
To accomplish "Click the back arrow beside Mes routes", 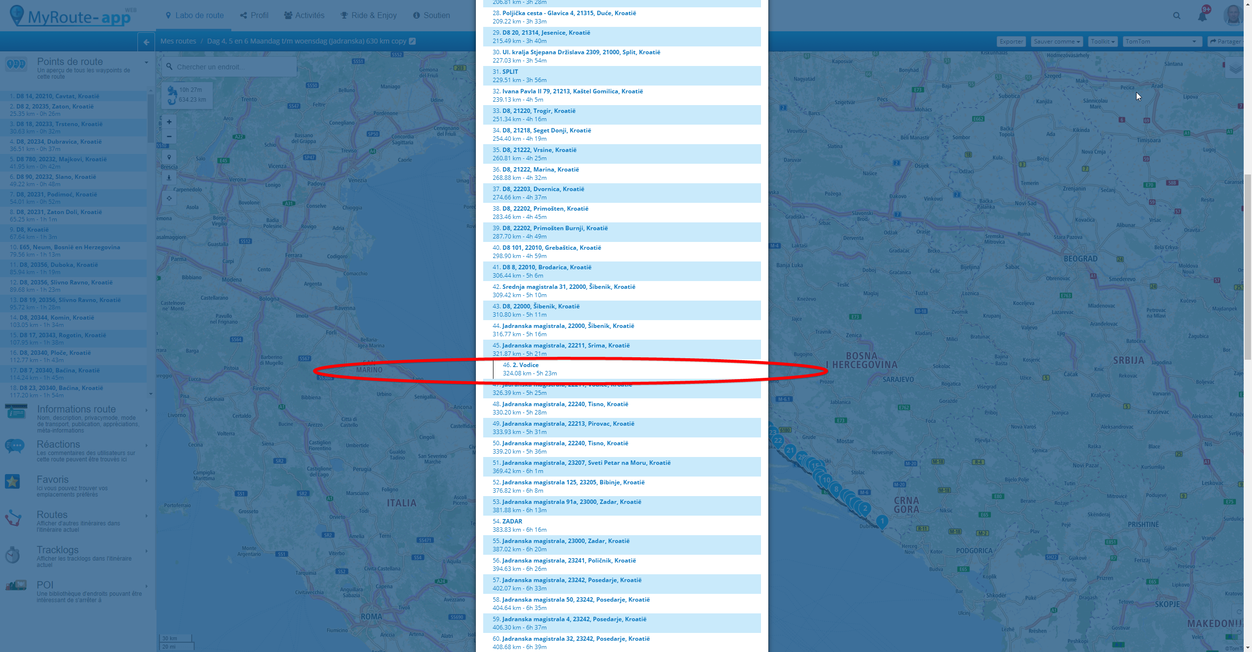I will pos(146,42).
